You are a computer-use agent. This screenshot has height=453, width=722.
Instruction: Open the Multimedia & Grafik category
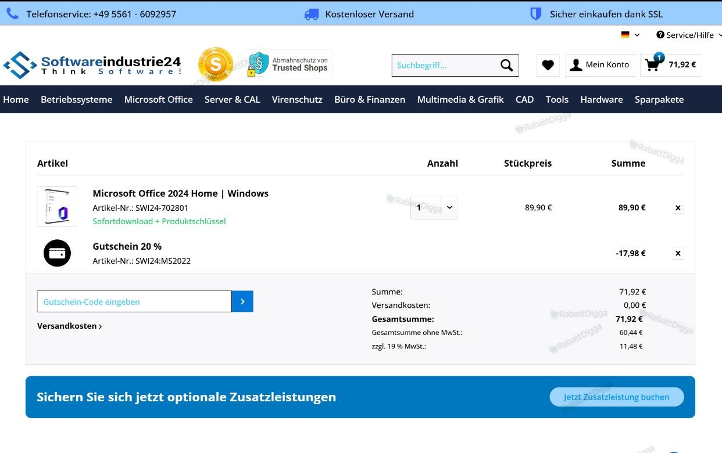pos(460,99)
